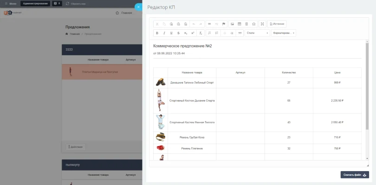
Task: Toggle bold formatting in the editor
Action: tap(157, 33)
